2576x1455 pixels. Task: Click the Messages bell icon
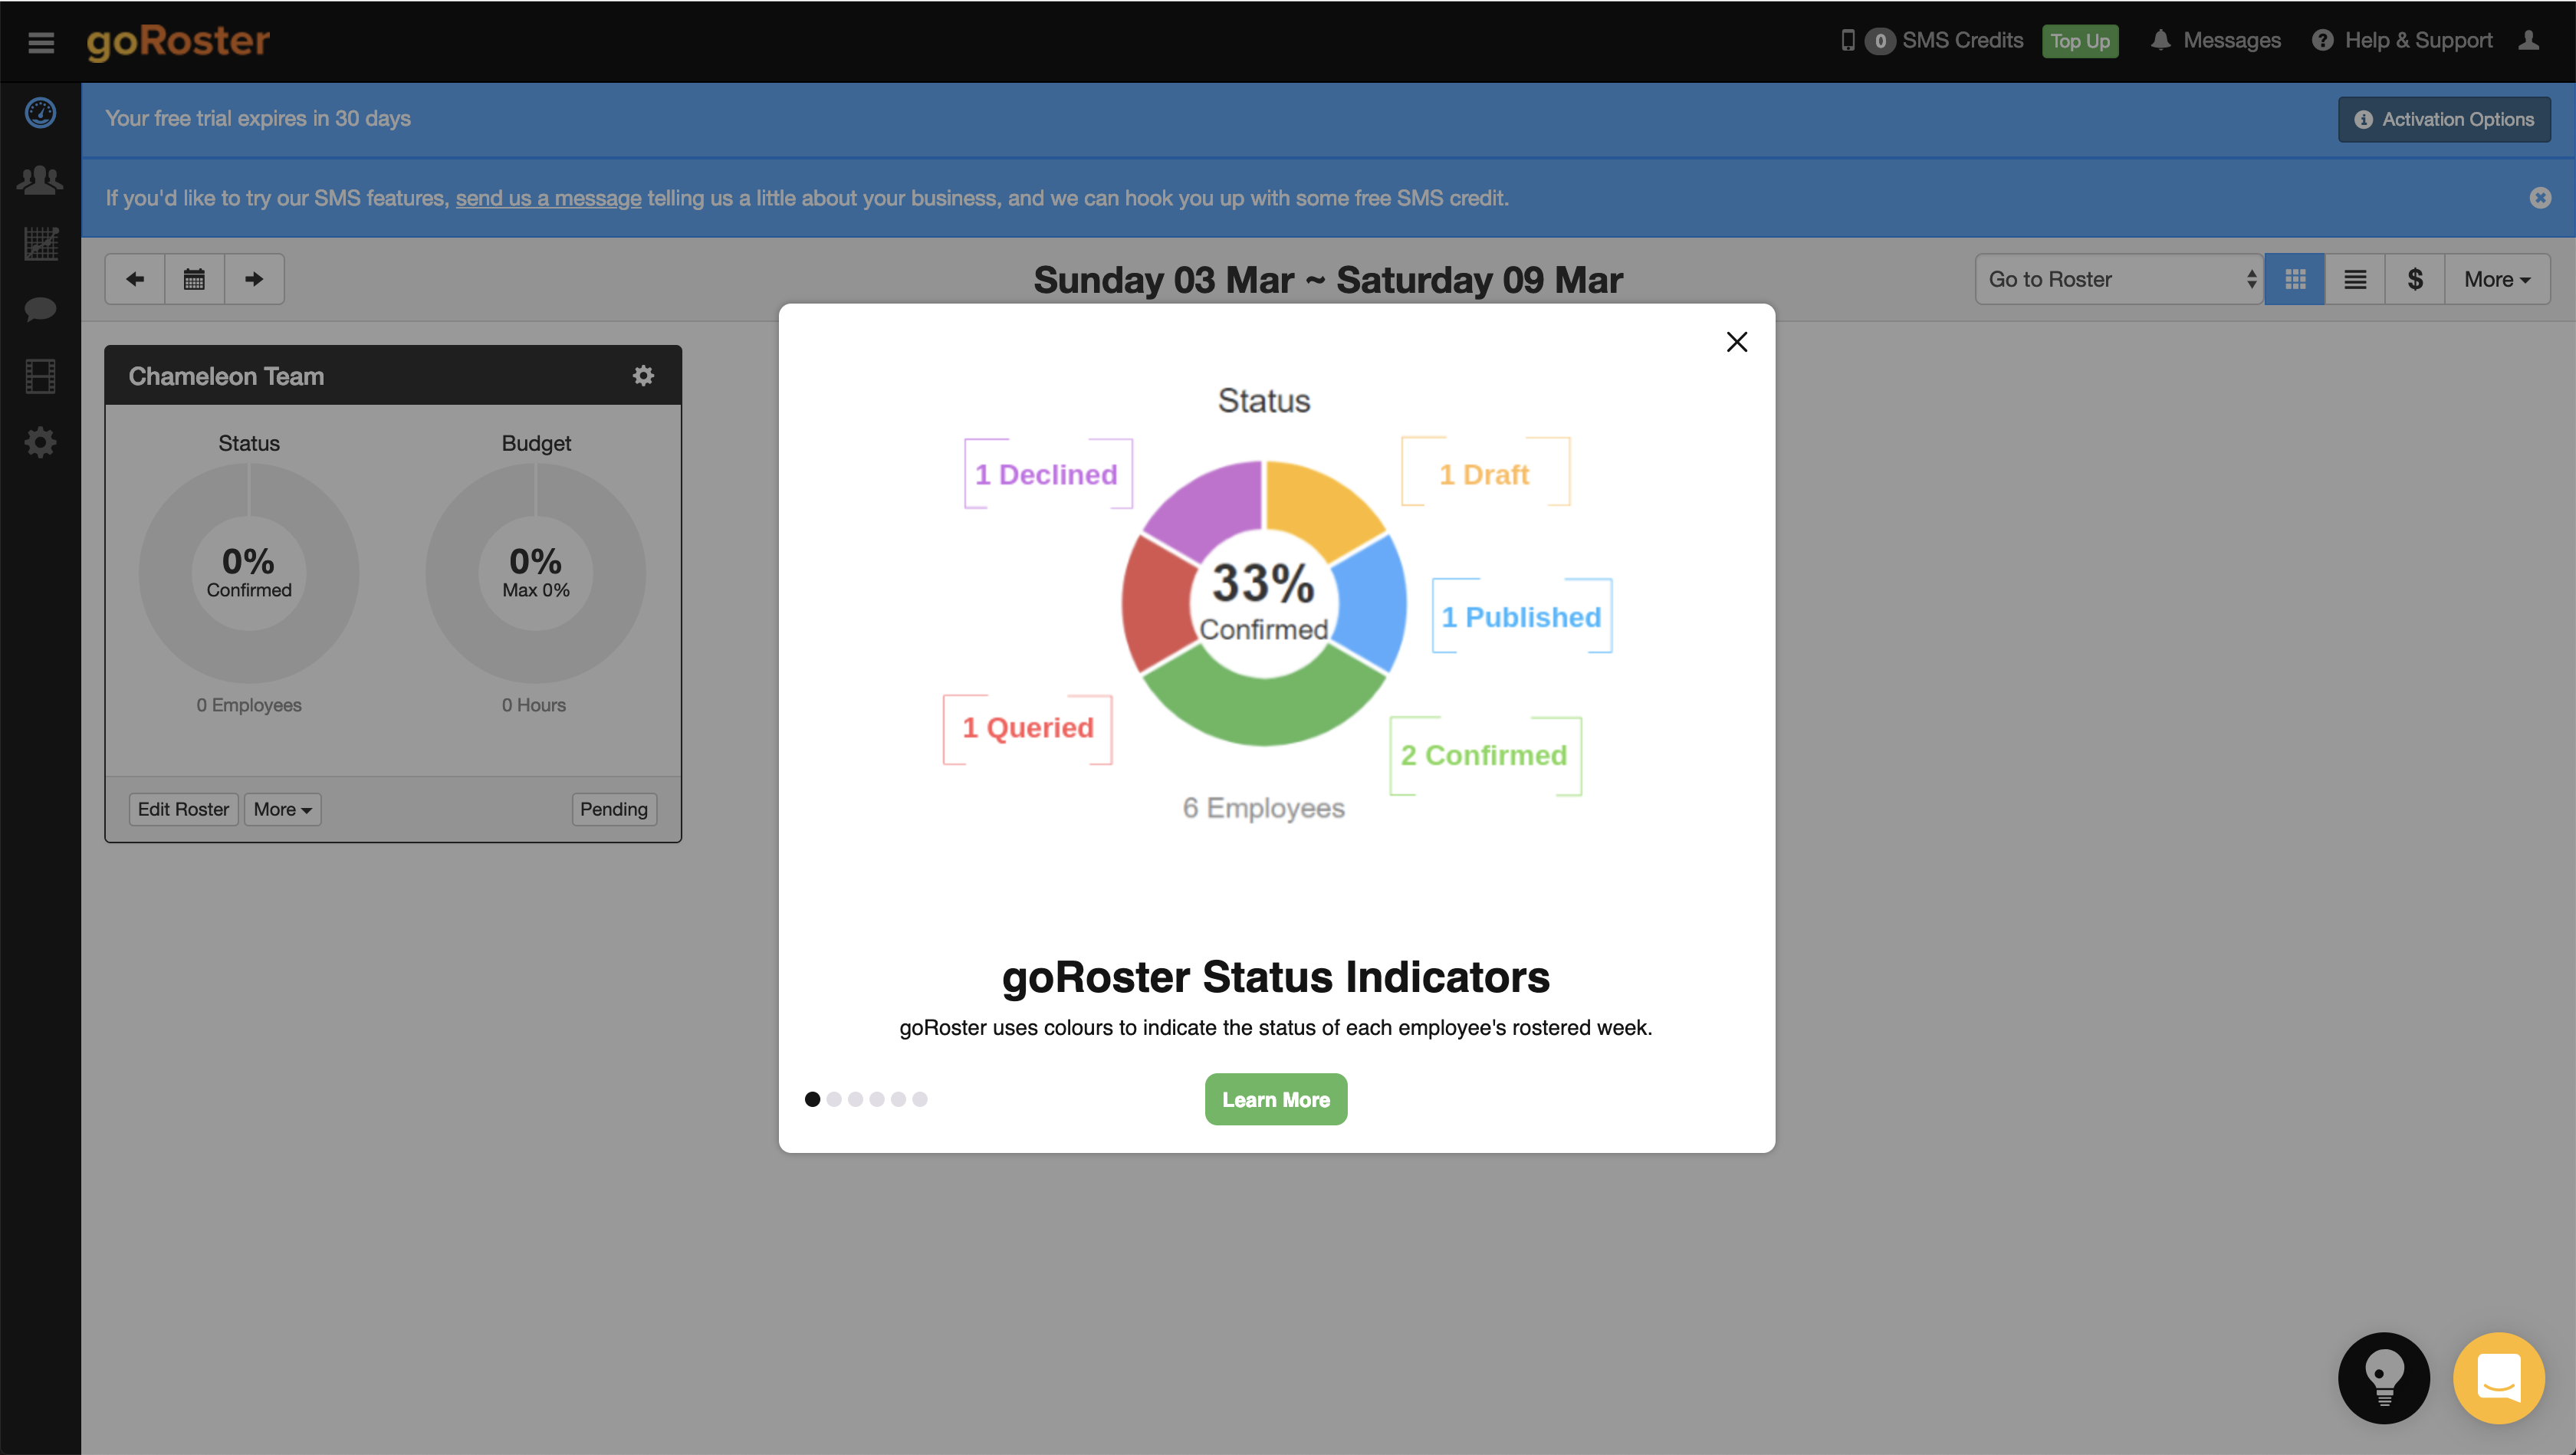coord(2160,40)
